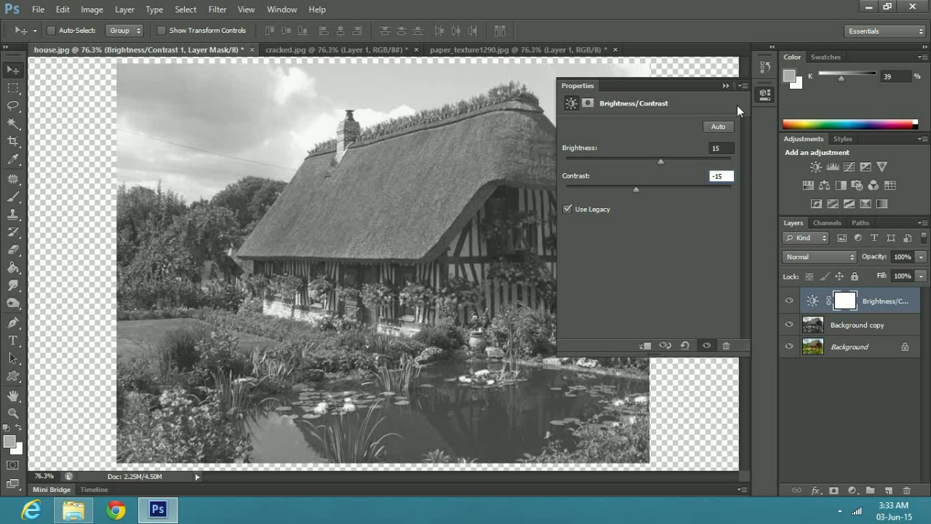Add a Gradient Map adjustment
This screenshot has width=931, height=524.
(x=882, y=205)
